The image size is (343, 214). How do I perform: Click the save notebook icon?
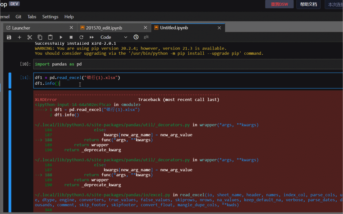9,37
